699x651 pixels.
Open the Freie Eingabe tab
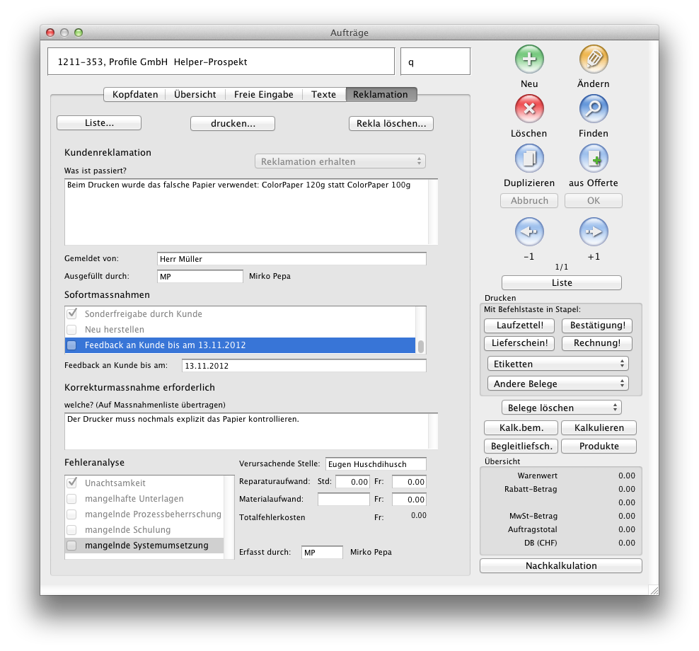(x=263, y=94)
